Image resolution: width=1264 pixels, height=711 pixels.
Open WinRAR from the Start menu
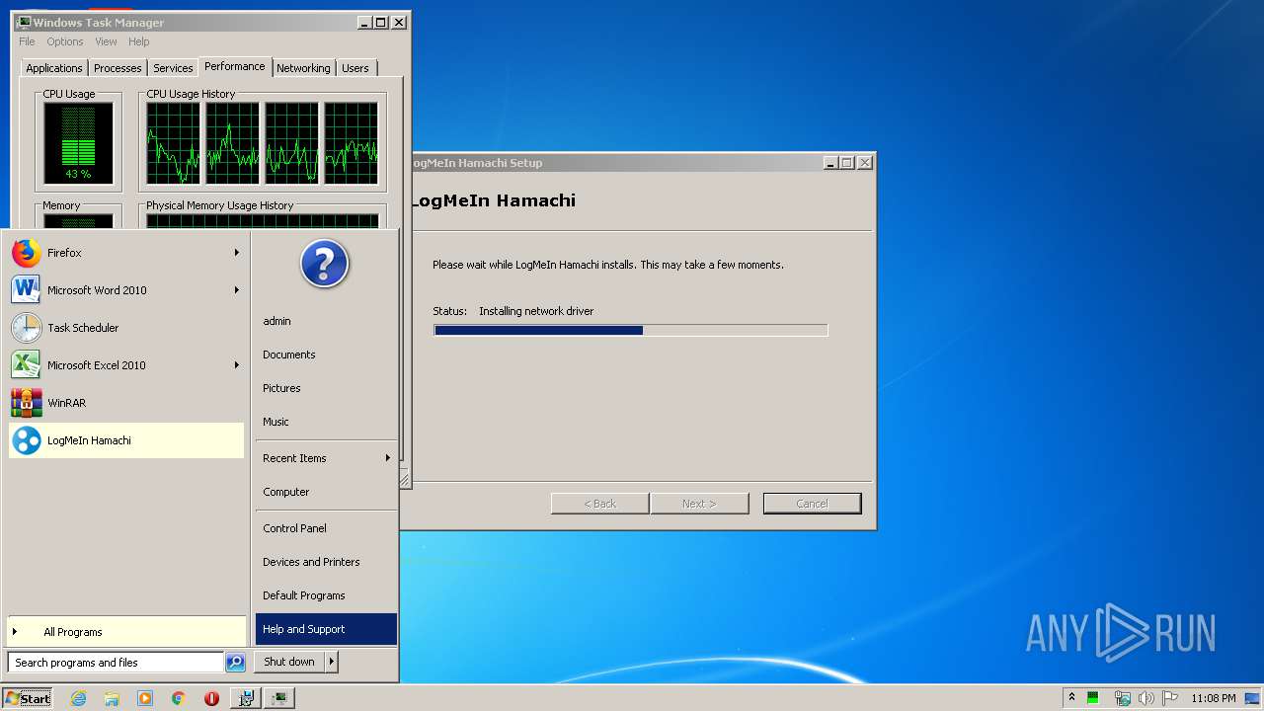pos(126,403)
